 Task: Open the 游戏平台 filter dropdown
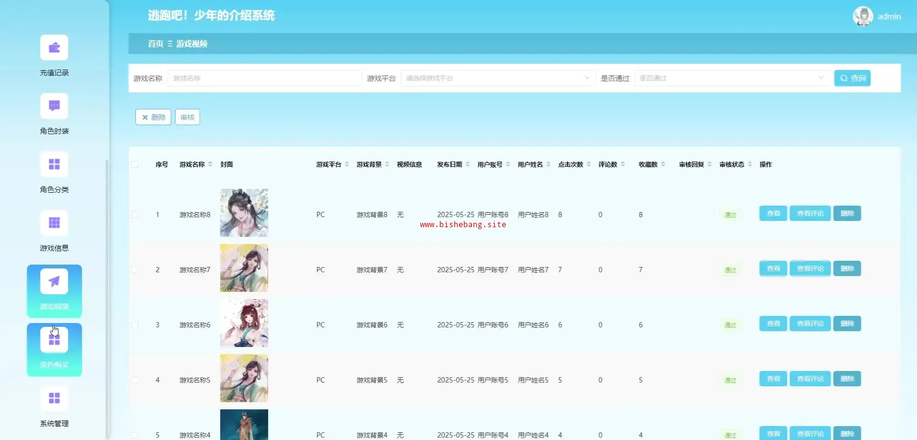[498, 78]
